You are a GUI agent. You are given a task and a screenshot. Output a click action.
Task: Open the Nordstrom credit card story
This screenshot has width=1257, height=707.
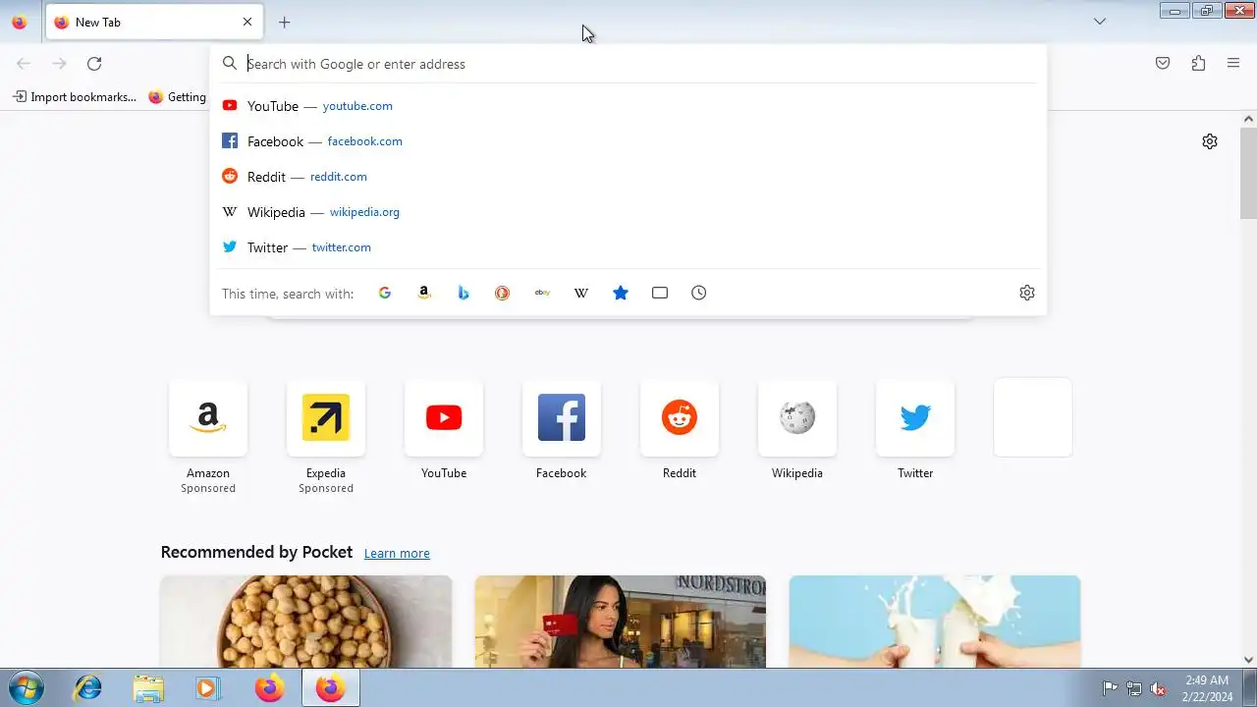click(621, 622)
